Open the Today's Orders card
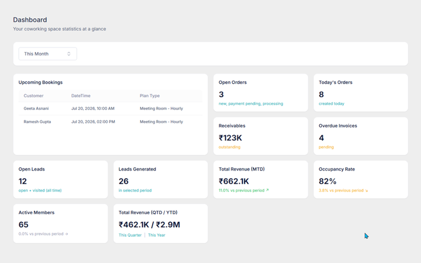Screen dimensions: 421x263 click(361, 92)
